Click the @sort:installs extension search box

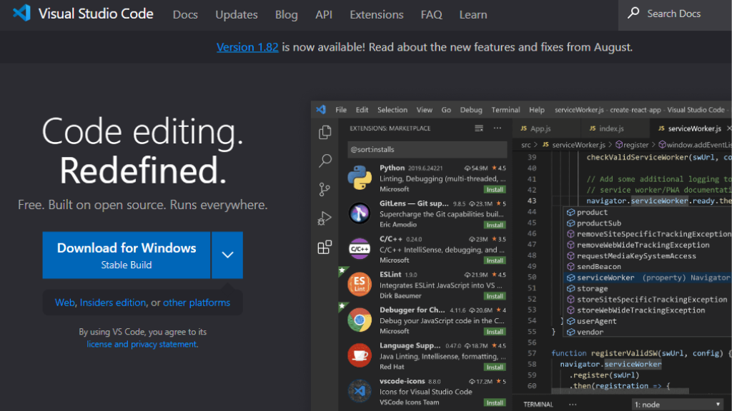tap(427, 150)
